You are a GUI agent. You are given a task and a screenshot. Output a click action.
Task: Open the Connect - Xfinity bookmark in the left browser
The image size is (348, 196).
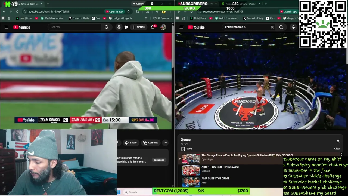[x=79, y=18]
